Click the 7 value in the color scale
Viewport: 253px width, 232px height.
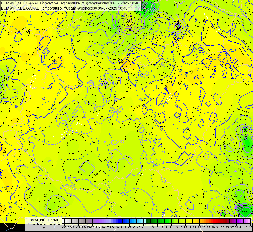[x=162, y=227]
